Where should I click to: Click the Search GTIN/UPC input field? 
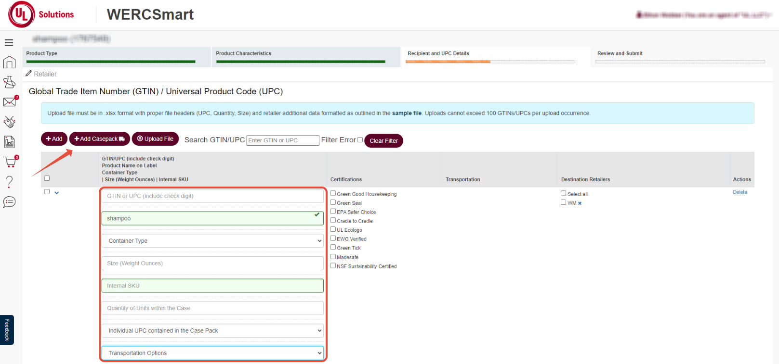pyautogui.click(x=283, y=140)
